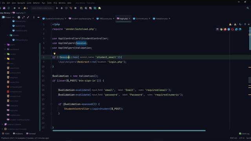This screenshot has height=141, width=251.
Task: Click the green Run triangle button
Action: tap(57, 8)
